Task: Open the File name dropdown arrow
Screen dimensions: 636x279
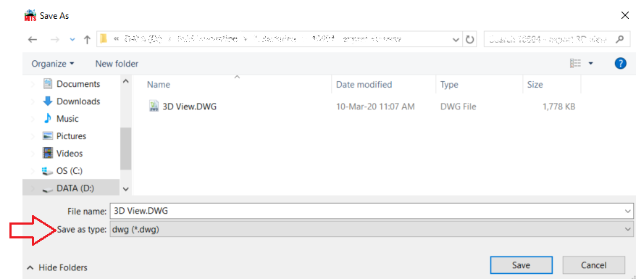Action: coord(628,211)
